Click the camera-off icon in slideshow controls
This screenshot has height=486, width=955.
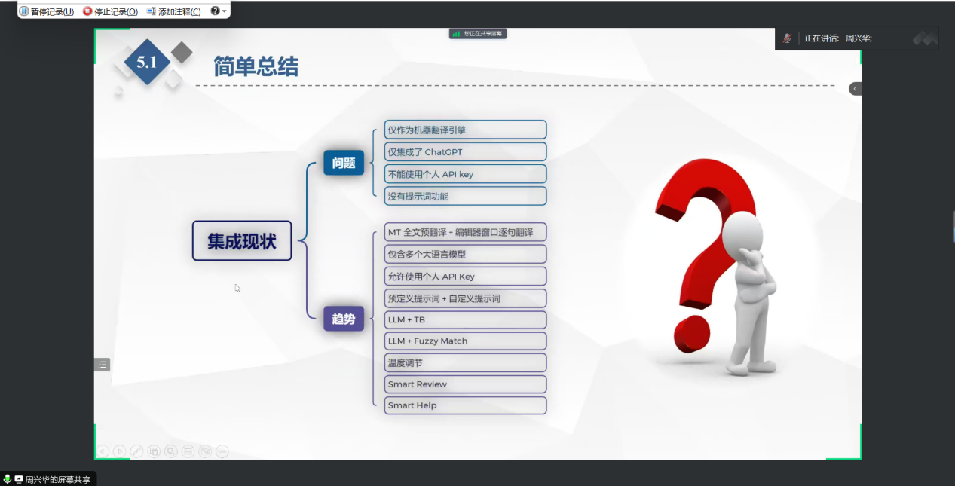click(x=205, y=451)
